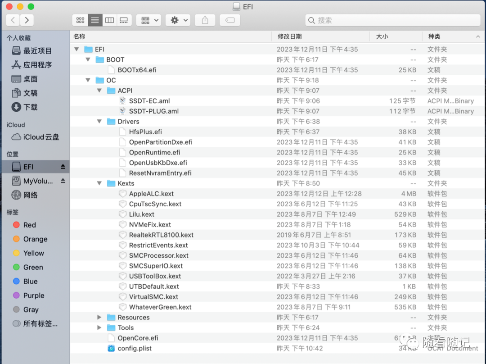The image size is (486, 364).
Task: Select the SMCSuperIO.kext file
Action: pyautogui.click(x=156, y=266)
